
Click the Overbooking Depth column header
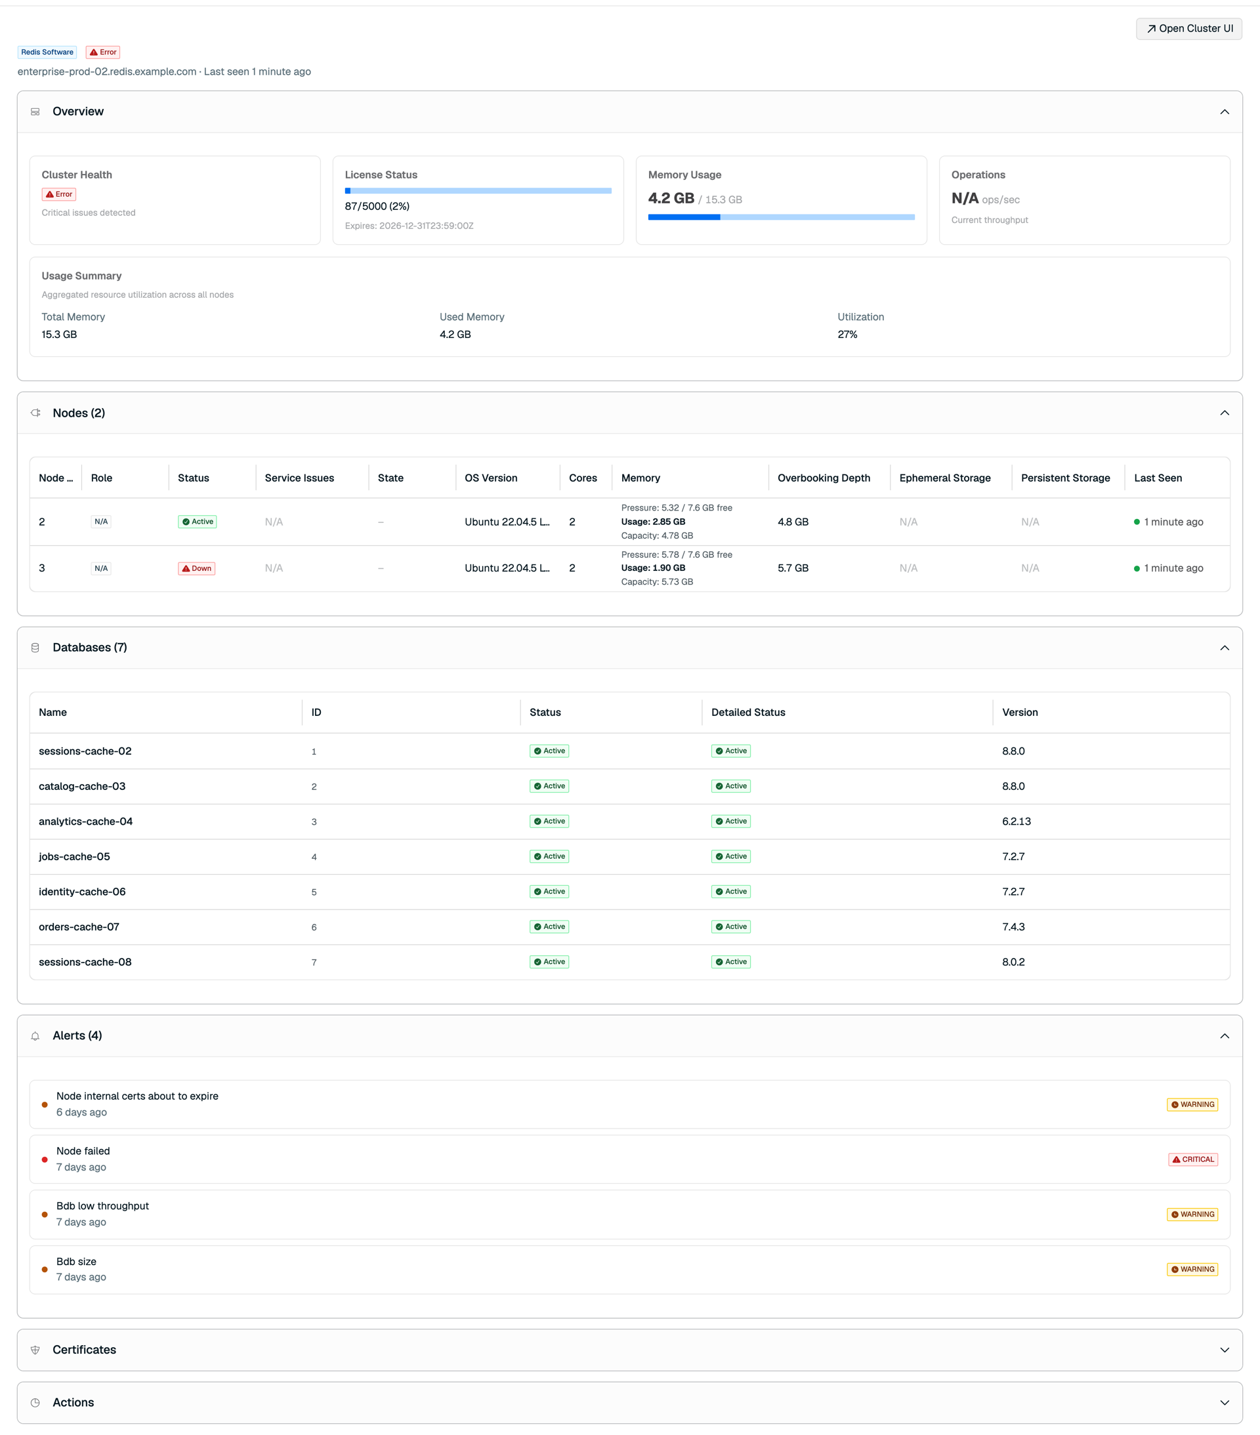pyautogui.click(x=823, y=478)
